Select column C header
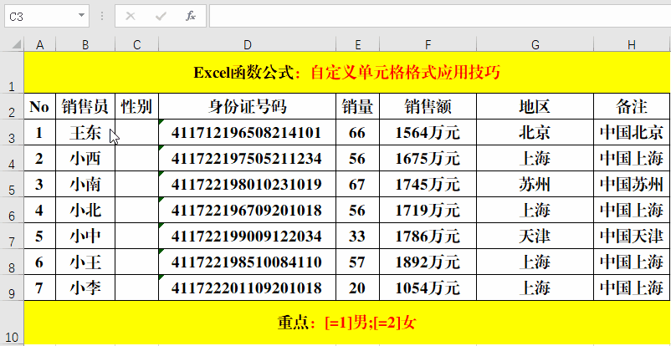The image size is (671, 346). click(137, 44)
